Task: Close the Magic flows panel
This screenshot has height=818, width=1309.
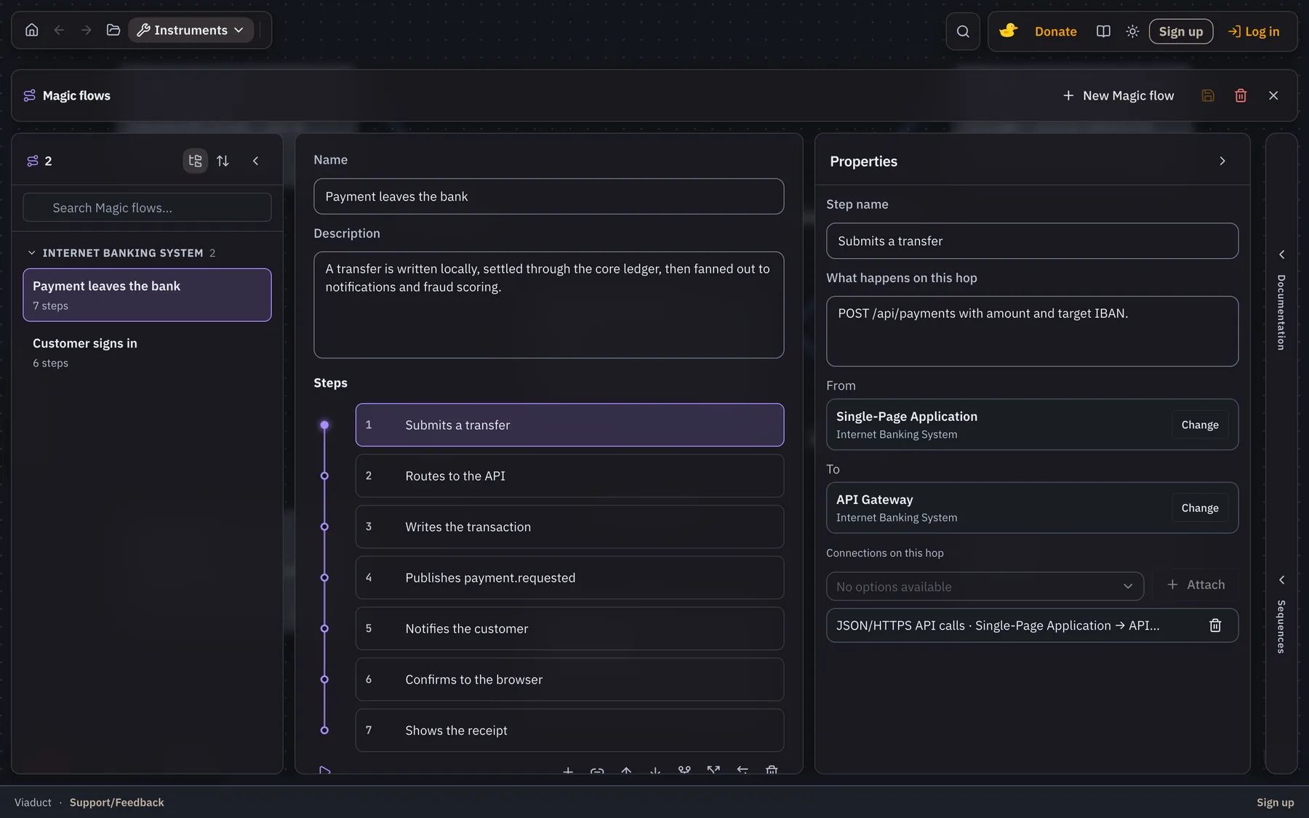Action: pos(1273,95)
